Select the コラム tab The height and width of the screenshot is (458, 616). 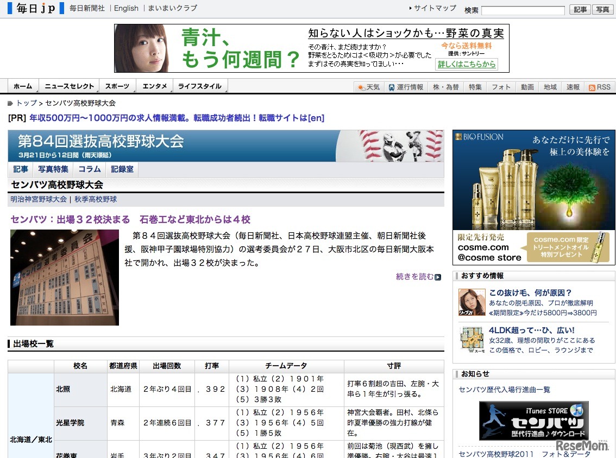point(90,169)
